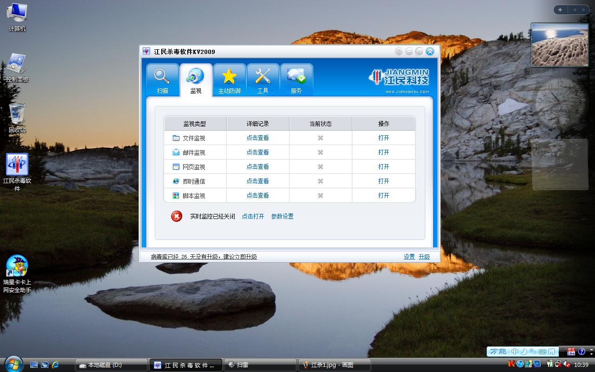Click the 文件监视 row label
Screen dimensions: 595x372
(x=194, y=138)
